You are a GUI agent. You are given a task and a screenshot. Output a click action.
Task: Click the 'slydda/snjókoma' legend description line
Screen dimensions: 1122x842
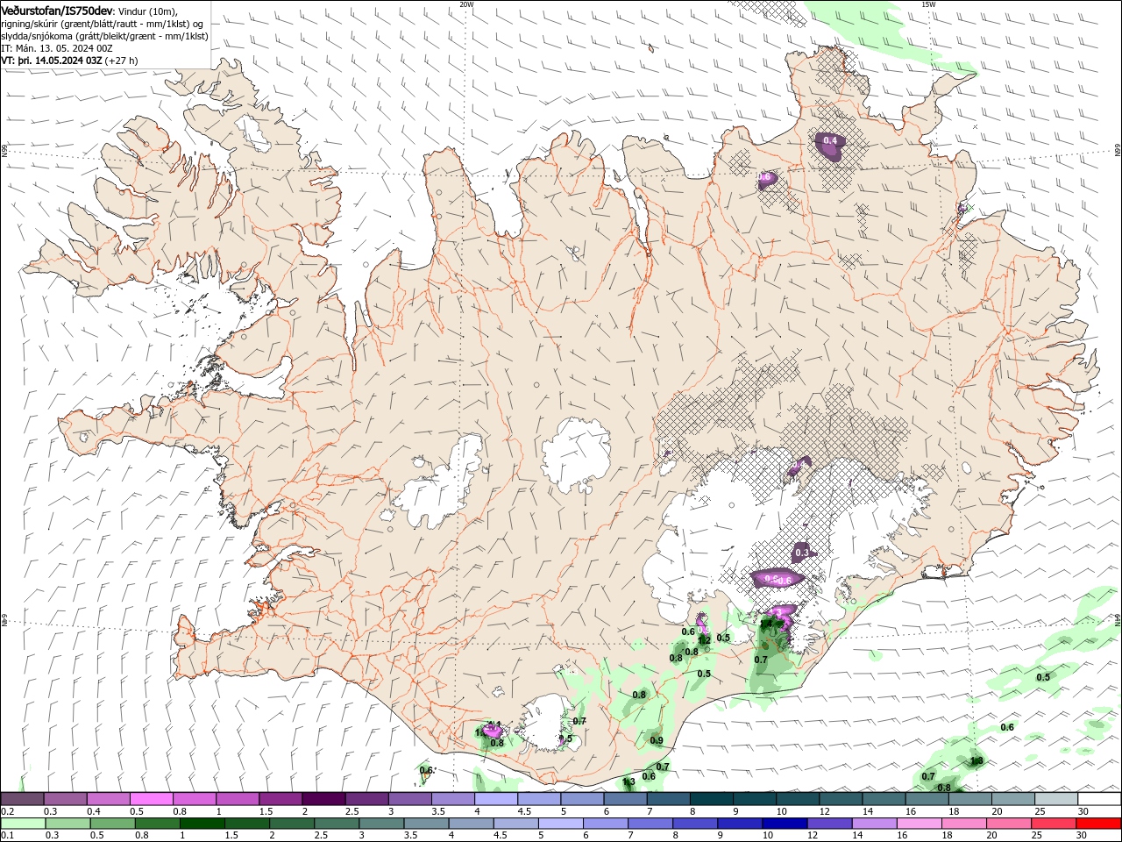click(105, 36)
